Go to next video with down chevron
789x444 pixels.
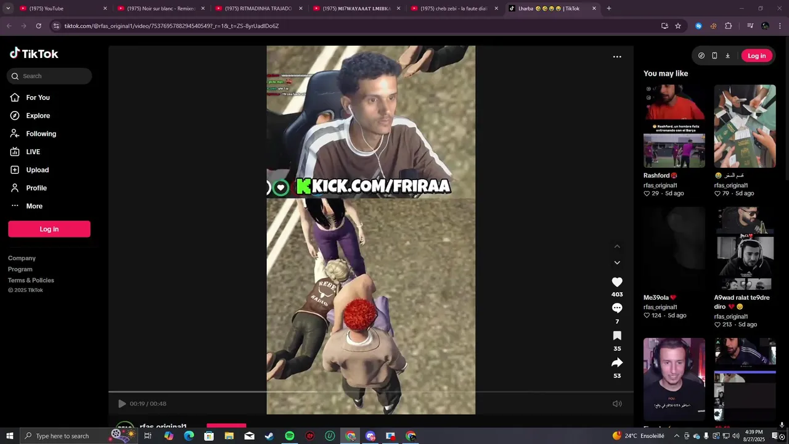[x=617, y=263]
